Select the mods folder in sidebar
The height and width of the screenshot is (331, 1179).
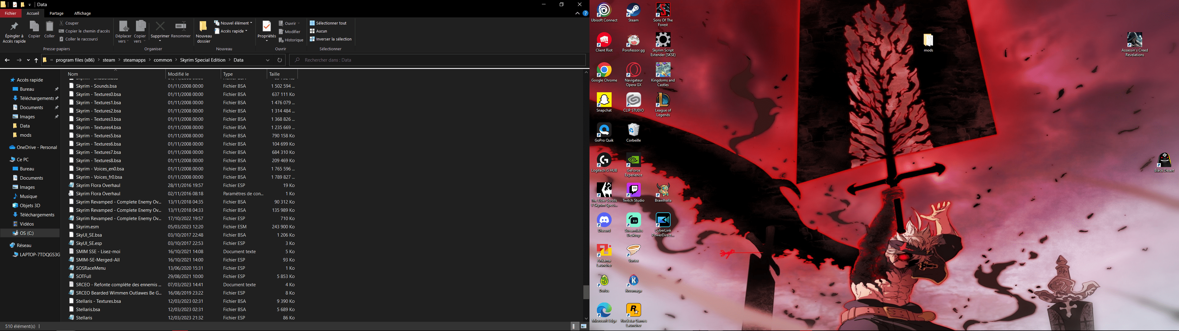(x=25, y=135)
